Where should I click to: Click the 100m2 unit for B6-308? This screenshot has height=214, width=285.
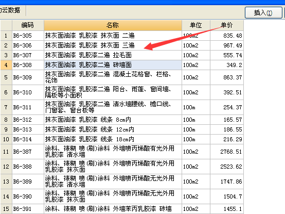[196, 65]
